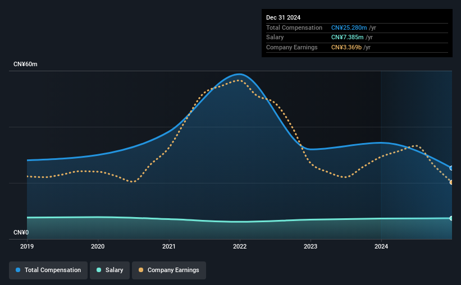Viewport: 461px width, 285px height.
Task: Click the blue end marker of compensation line
Action: (451, 168)
